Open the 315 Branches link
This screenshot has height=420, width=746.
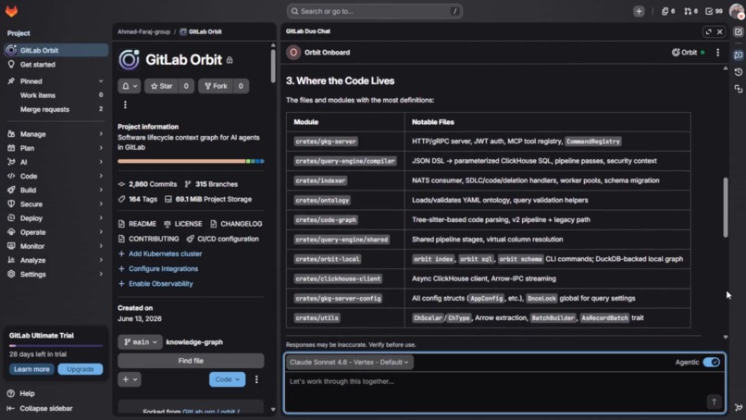(x=211, y=184)
